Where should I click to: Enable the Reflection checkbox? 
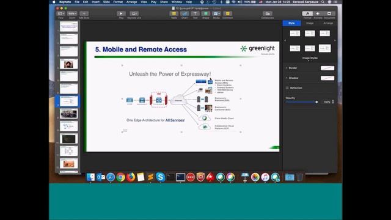click(287, 88)
